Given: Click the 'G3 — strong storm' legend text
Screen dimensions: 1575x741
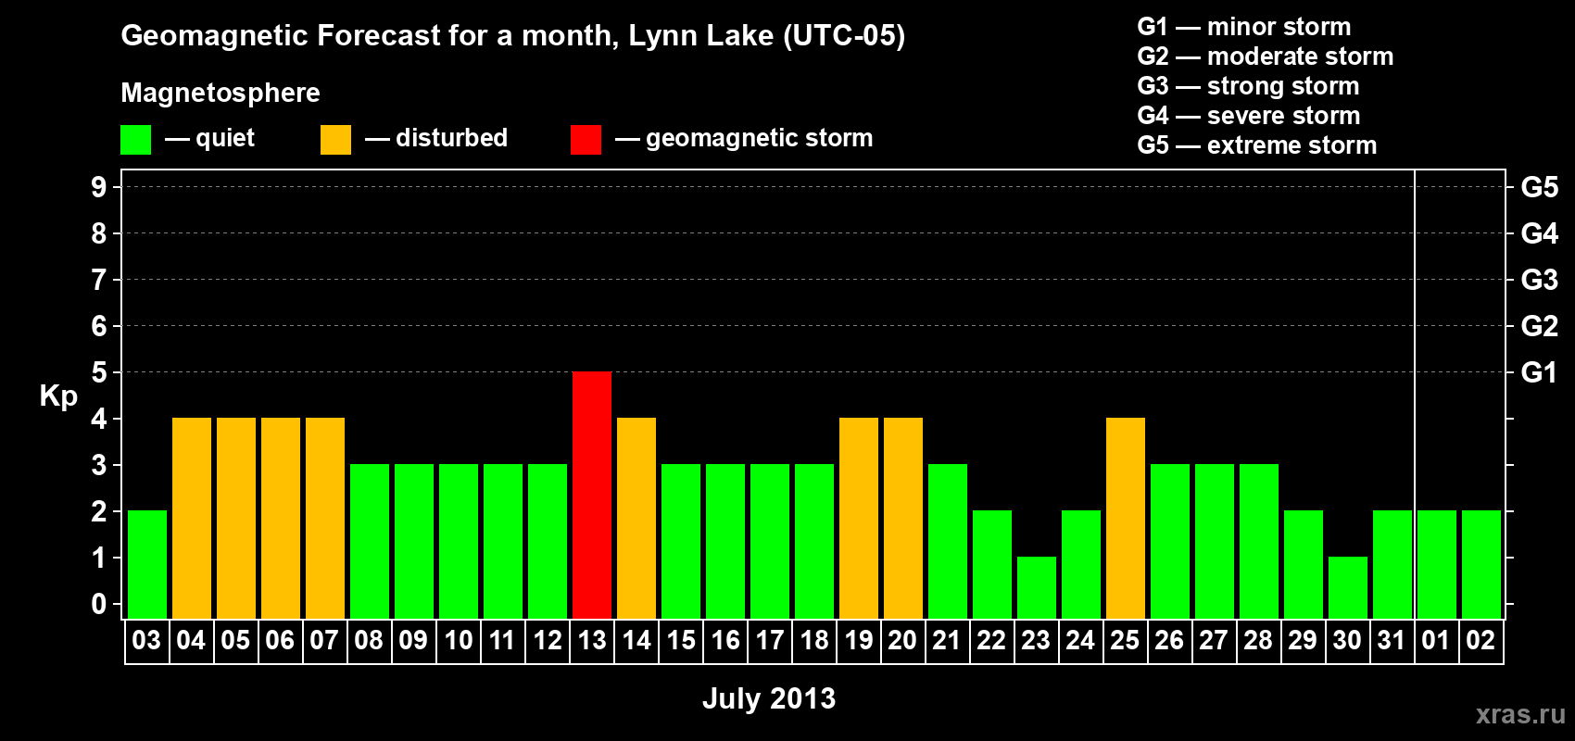Looking at the screenshot, I should click(1248, 86).
